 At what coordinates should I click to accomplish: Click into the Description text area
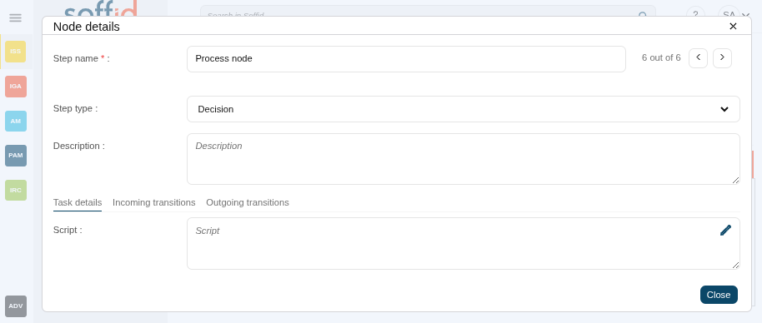464,159
